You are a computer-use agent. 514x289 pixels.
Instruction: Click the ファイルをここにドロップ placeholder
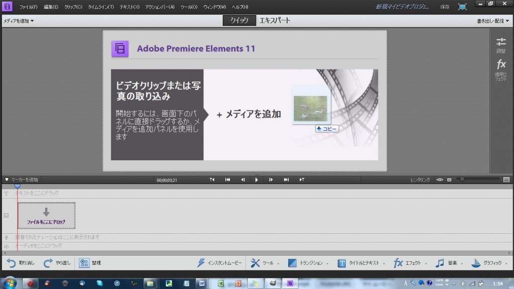pos(46,216)
